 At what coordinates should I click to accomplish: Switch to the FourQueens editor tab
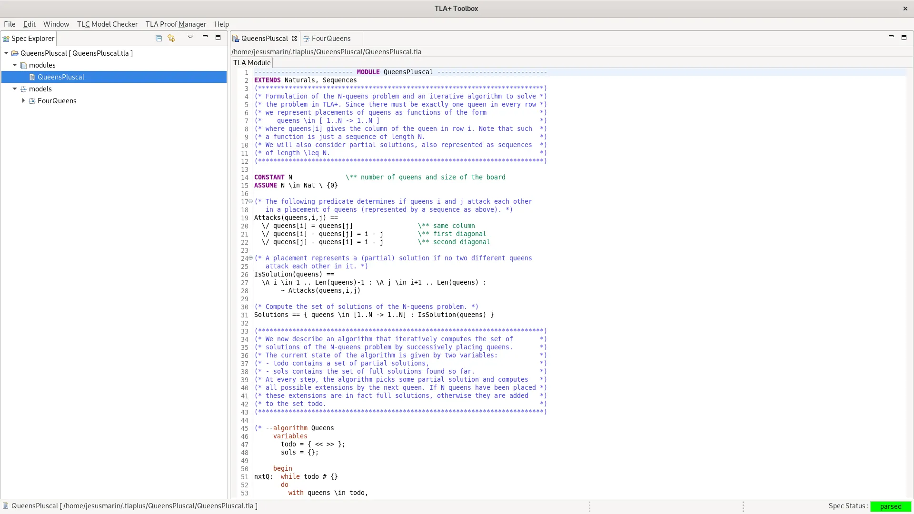(331, 39)
